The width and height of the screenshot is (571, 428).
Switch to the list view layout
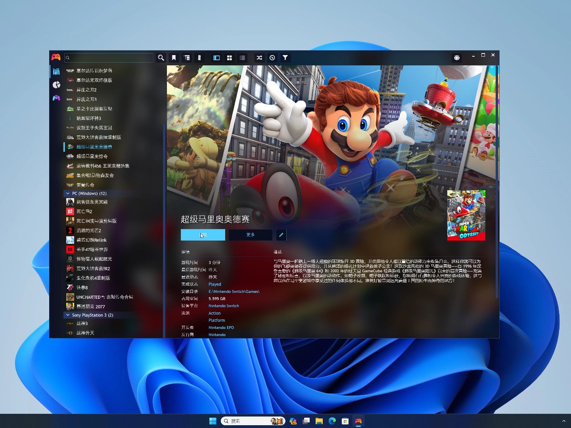242,58
